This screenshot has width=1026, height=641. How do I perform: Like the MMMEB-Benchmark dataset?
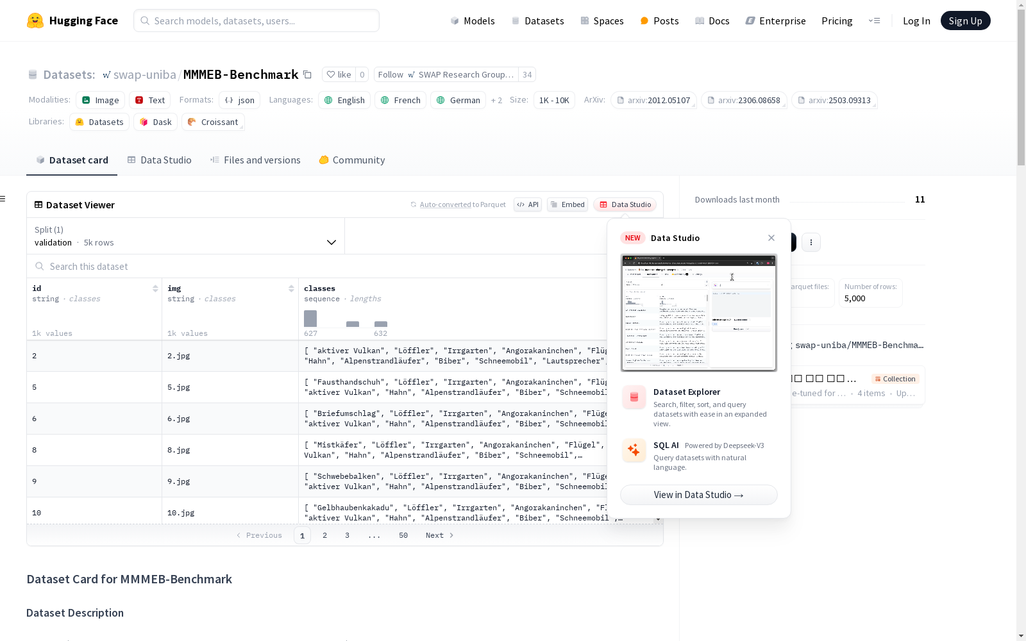click(x=339, y=74)
